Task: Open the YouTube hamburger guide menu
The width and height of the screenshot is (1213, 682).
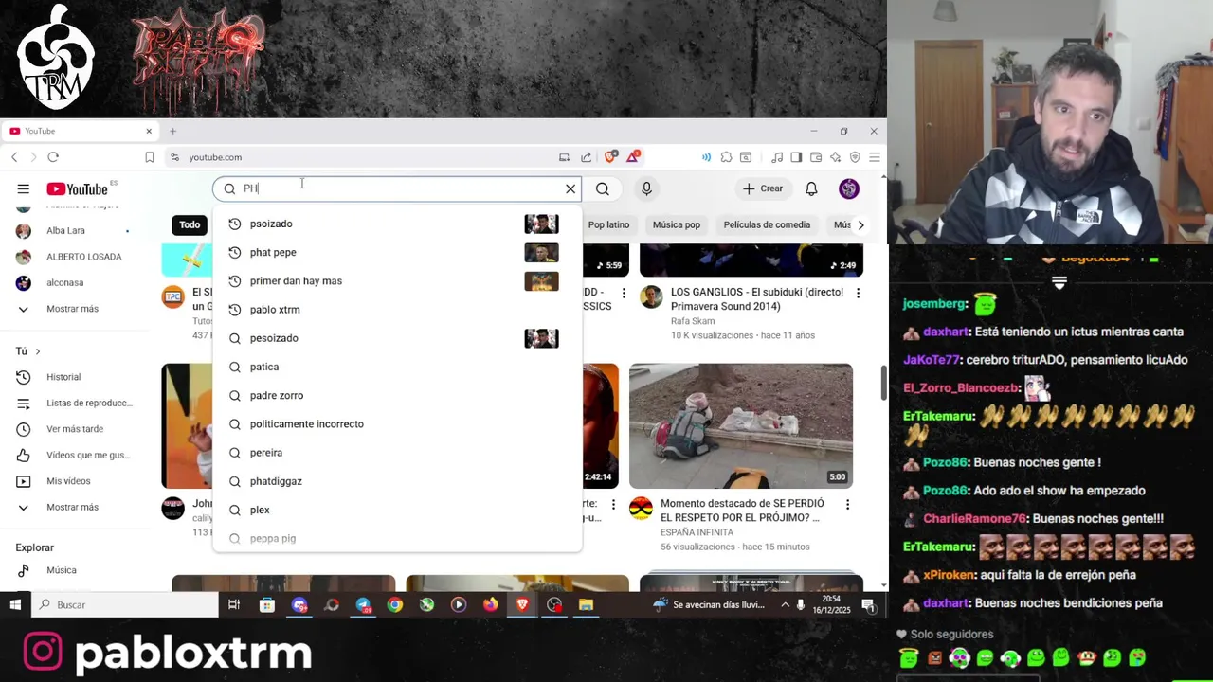Action: click(x=23, y=189)
